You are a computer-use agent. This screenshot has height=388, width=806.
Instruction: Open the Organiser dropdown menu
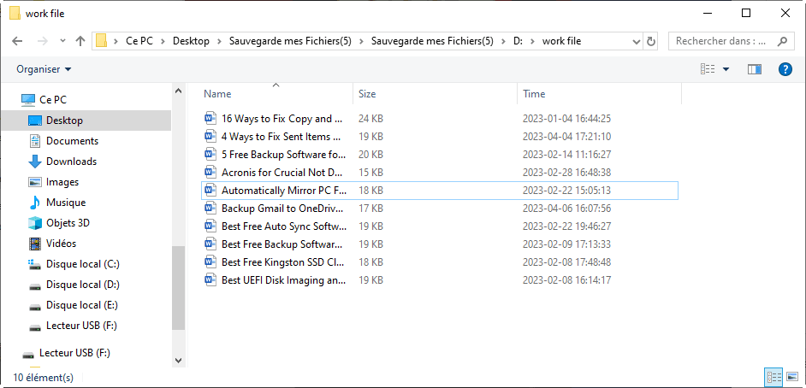[44, 69]
